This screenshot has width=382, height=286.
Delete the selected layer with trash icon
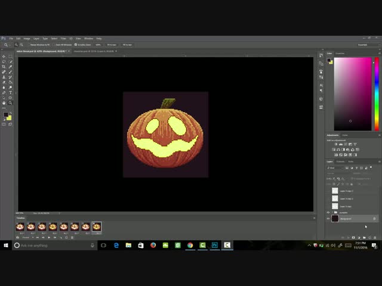click(375, 238)
